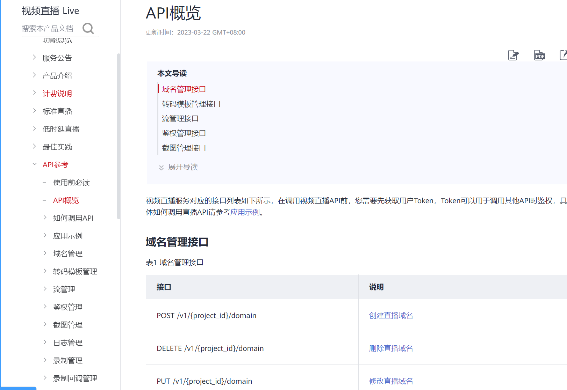
Task: Click the DELETE /v1/{project_id}/domain cell
Action: pos(252,348)
